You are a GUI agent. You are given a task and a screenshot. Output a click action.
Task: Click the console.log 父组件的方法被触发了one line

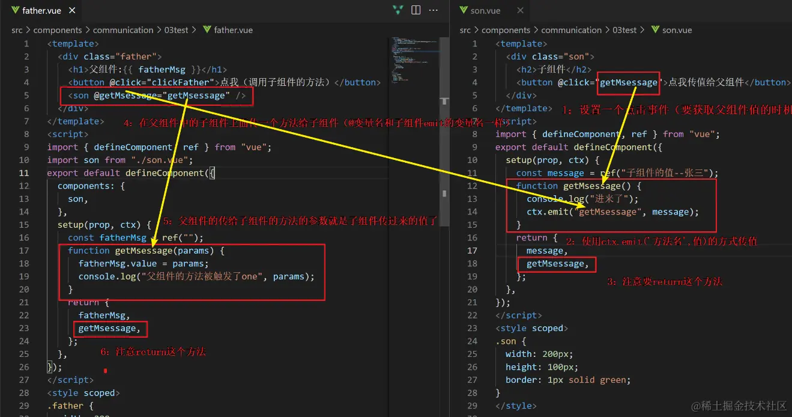196,276
